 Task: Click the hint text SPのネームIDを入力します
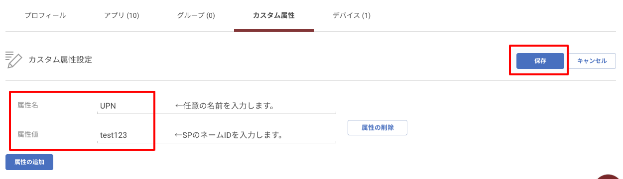point(229,134)
